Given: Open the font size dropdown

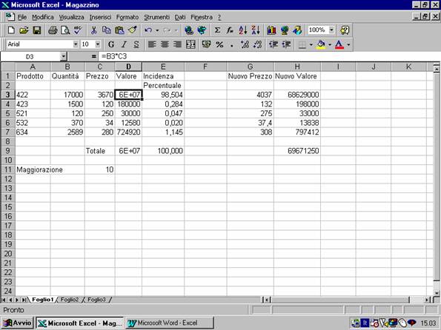Looking at the screenshot, I should (98, 44).
